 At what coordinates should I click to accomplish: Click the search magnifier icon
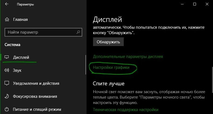click(x=78, y=32)
